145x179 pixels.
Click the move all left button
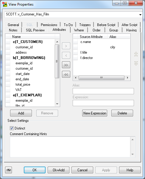point(66,74)
